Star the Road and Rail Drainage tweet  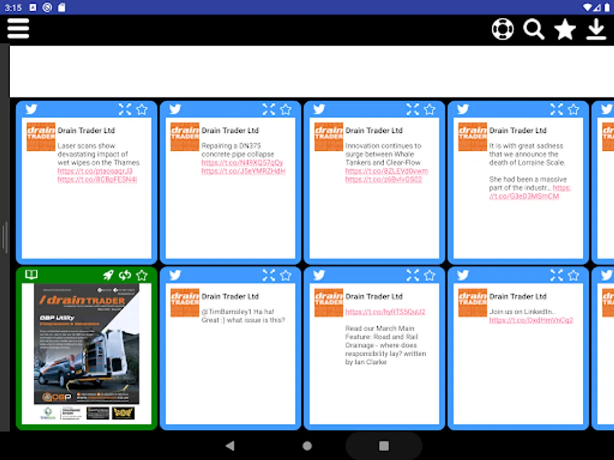tap(429, 275)
